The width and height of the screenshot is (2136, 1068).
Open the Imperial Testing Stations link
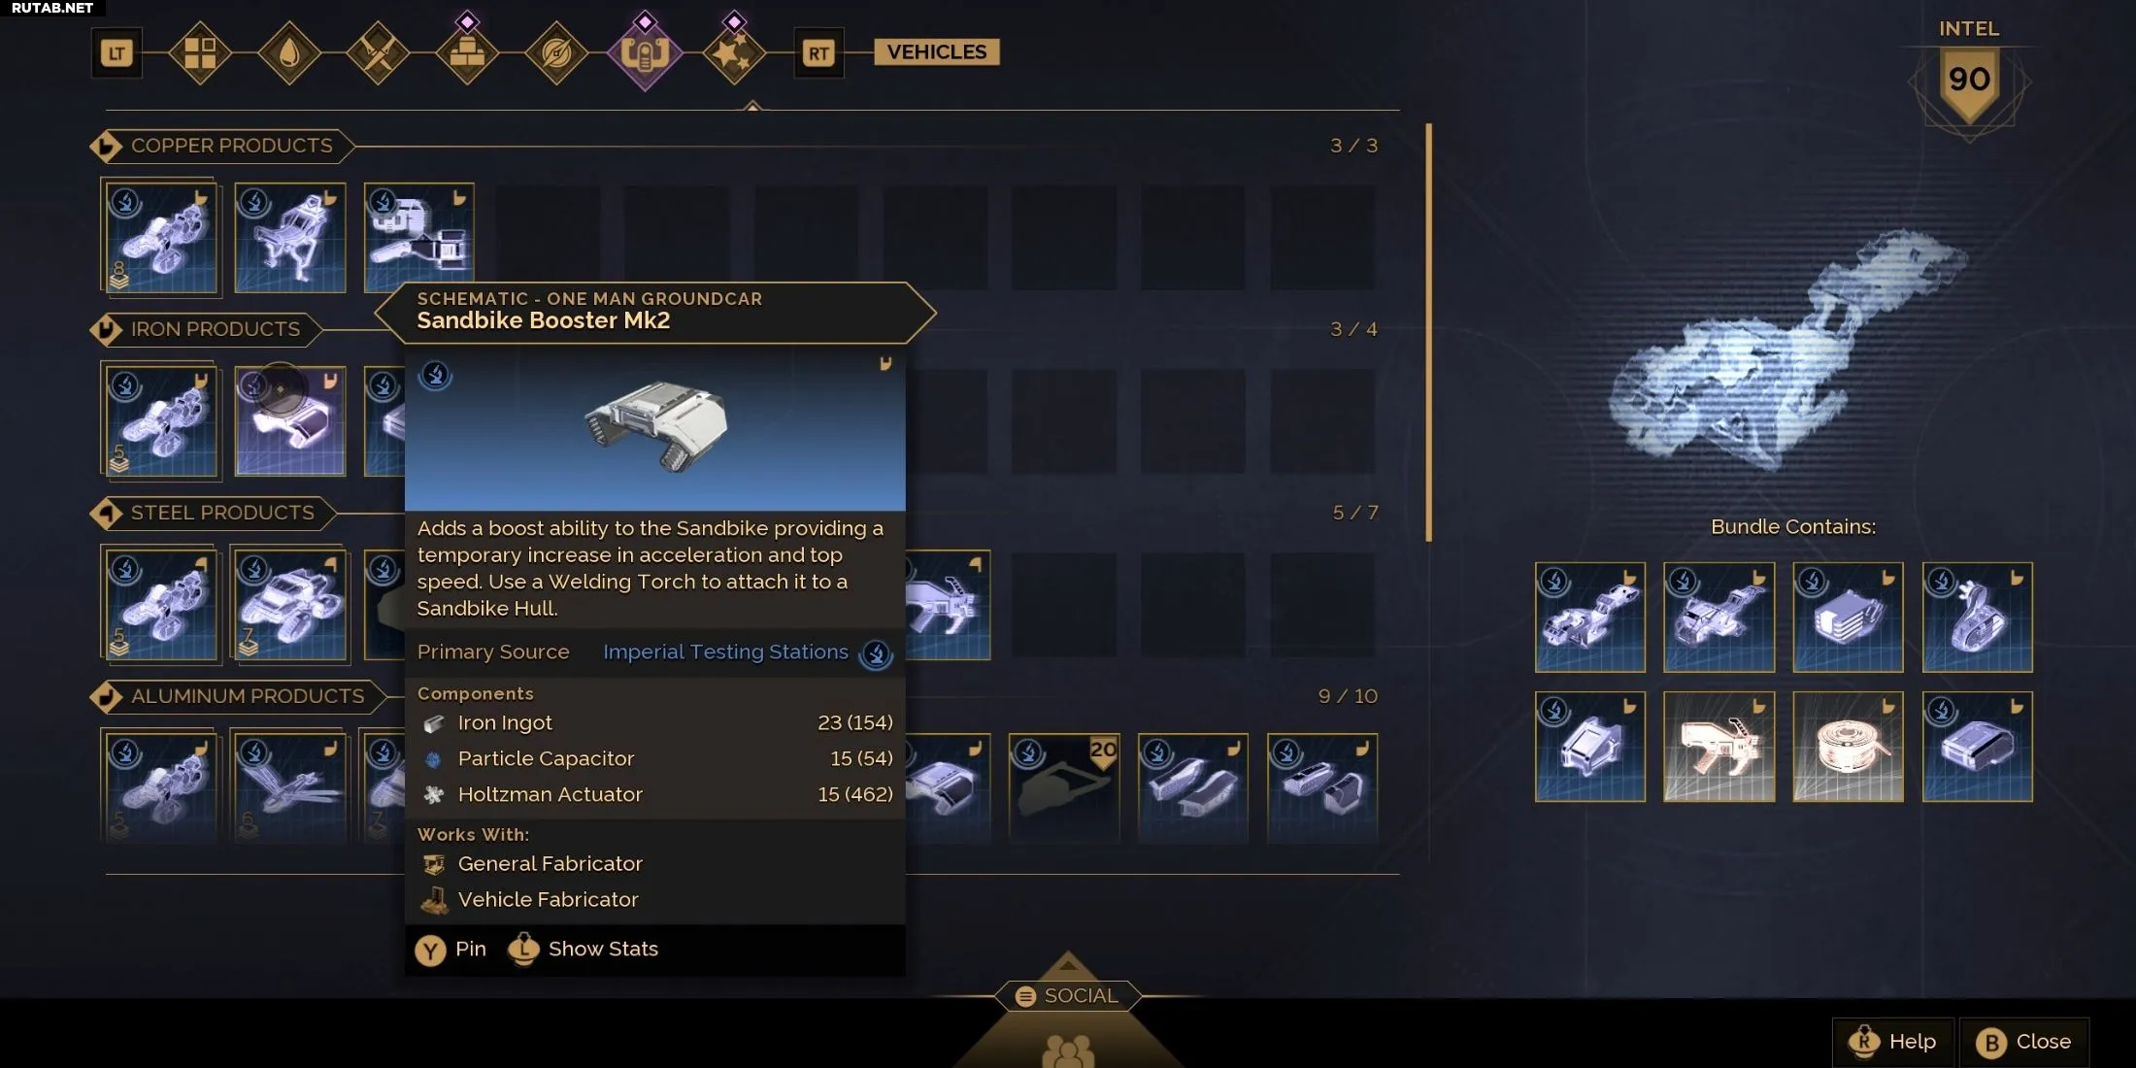pos(725,652)
